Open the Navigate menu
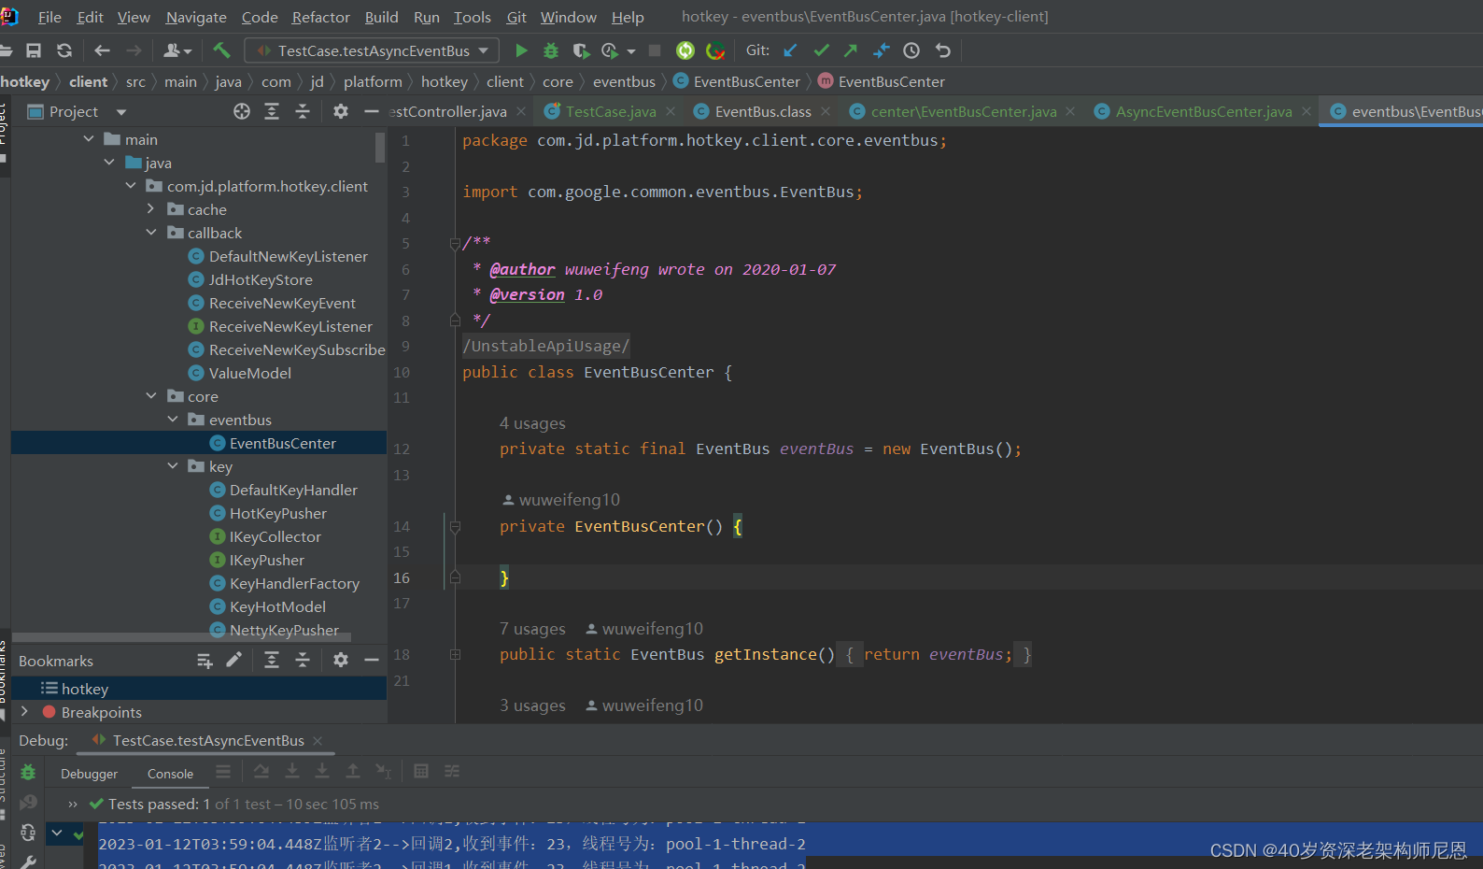The width and height of the screenshot is (1483, 869). pyautogui.click(x=196, y=17)
